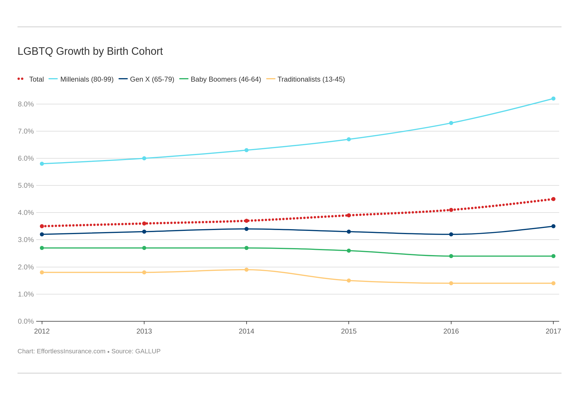Click the chart title LGBTQ Growth by Birth Cohort
The width and height of the screenshot is (579, 400).
[90, 51]
